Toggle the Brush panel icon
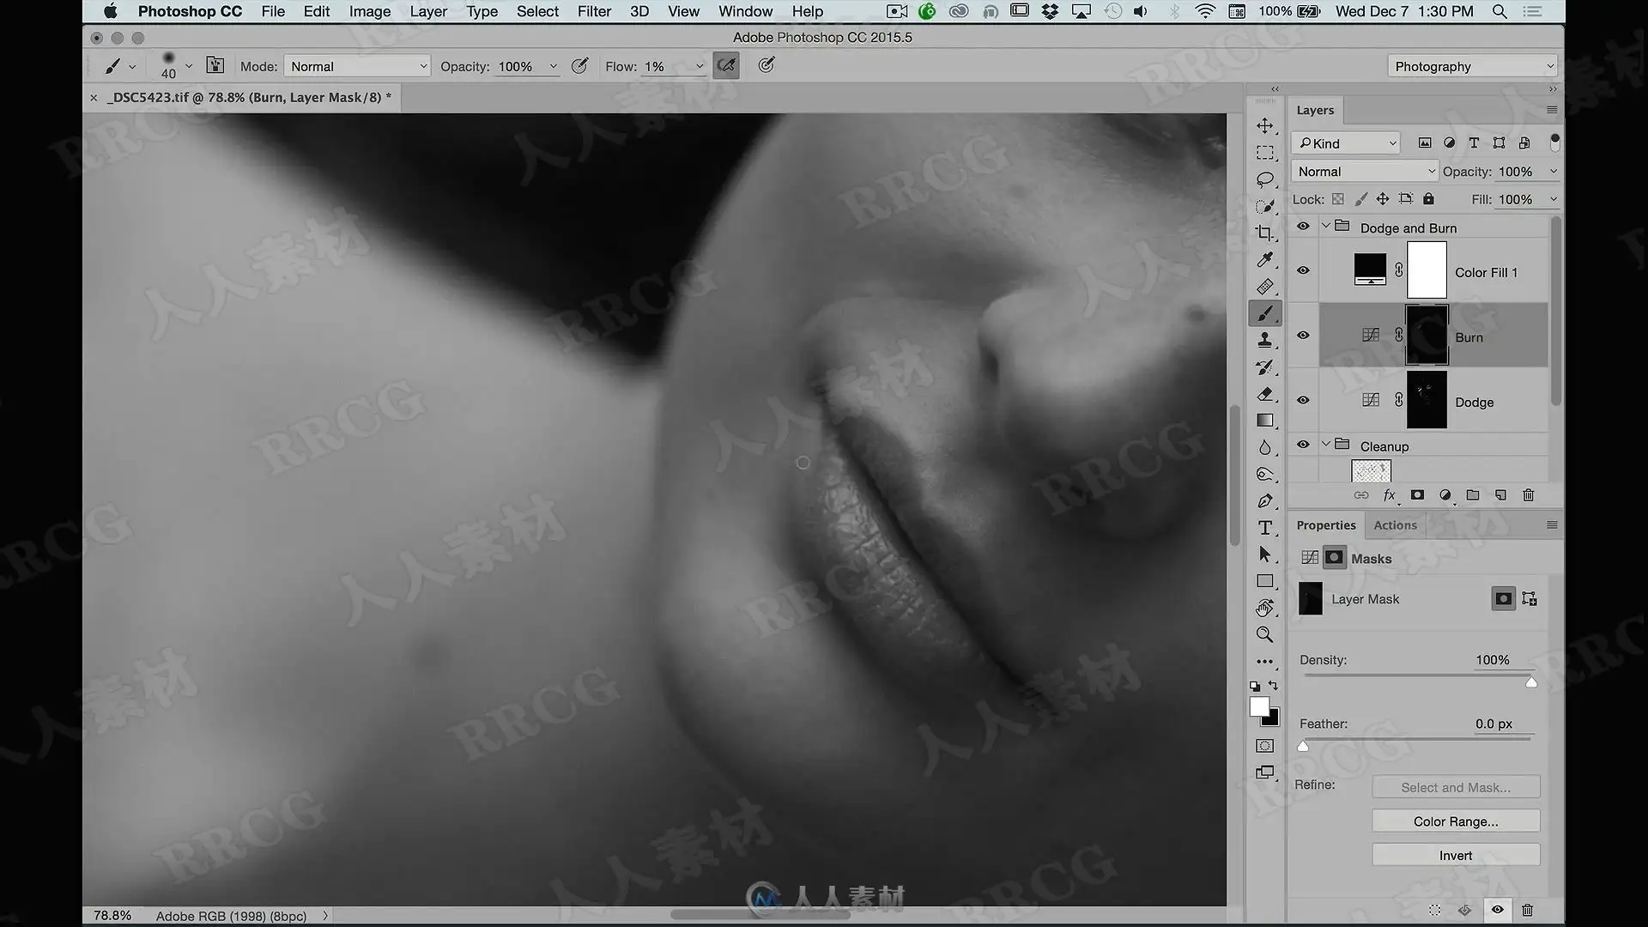1648x927 pixels. pos(215,66)
